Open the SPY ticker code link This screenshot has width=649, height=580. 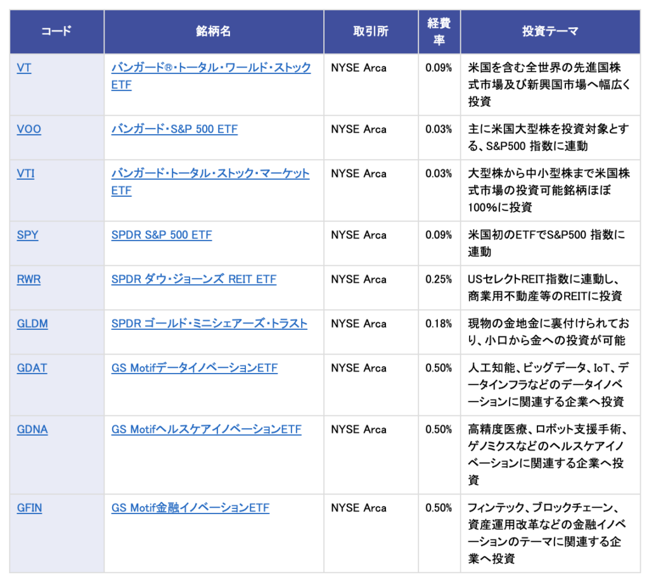tap(27, 235)
